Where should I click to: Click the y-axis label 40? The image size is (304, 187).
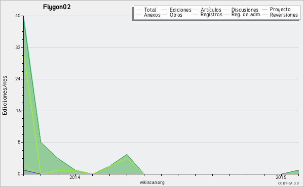click(18, 16)
